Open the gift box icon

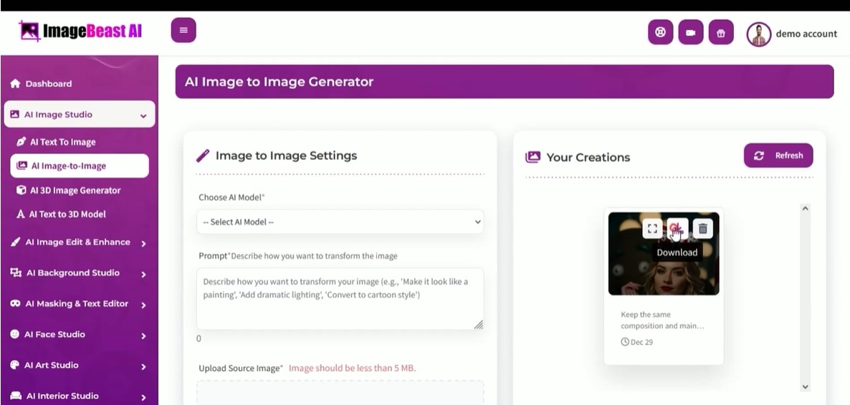(x=721, y=32)
